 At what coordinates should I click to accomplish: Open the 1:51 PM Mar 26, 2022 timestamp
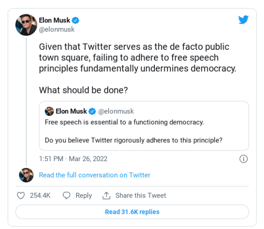(x=73, y=159)
